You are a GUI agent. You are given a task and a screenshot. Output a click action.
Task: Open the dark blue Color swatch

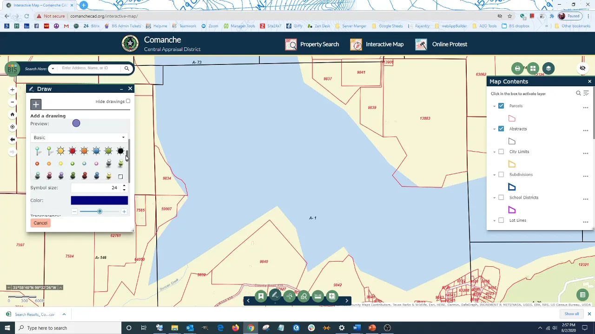99,200
